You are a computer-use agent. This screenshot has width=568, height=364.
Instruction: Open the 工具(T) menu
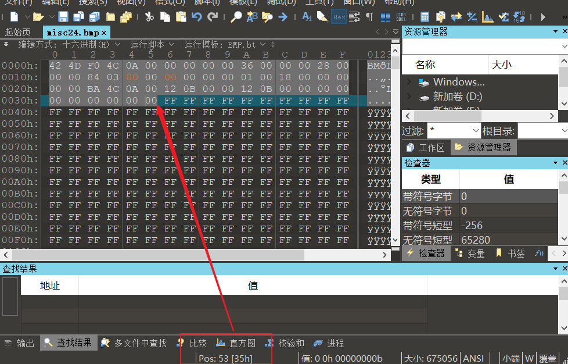coord(318,3)
